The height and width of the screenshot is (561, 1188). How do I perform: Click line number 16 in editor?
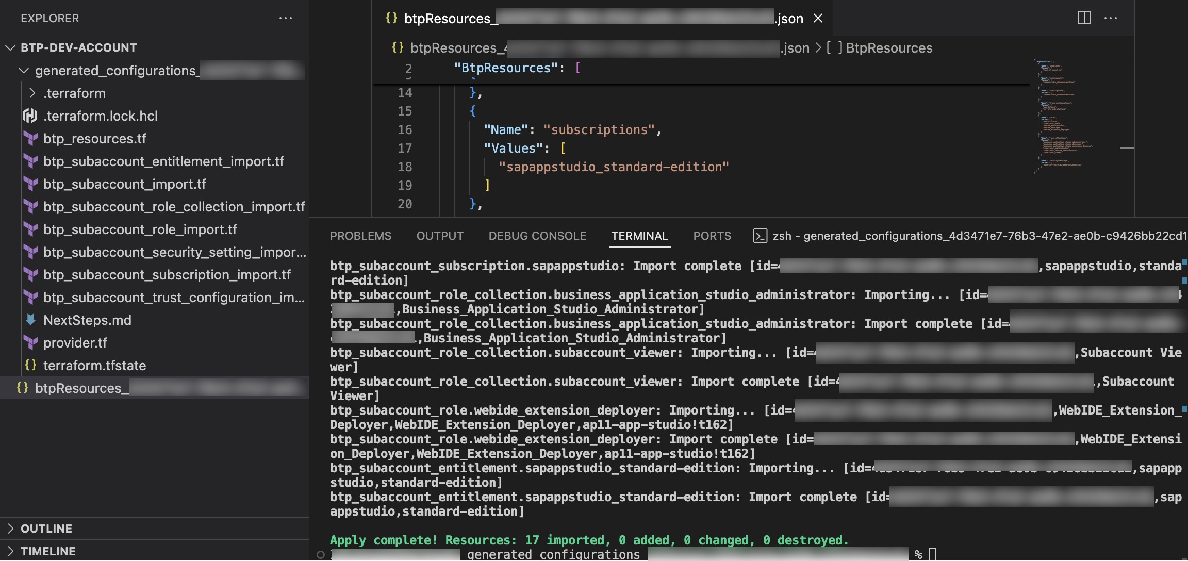pos(405,129)
